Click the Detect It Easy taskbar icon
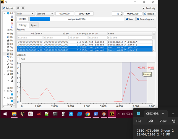Image resolution: width=178 pixels, height=139 pixels. tap(112, 114)
